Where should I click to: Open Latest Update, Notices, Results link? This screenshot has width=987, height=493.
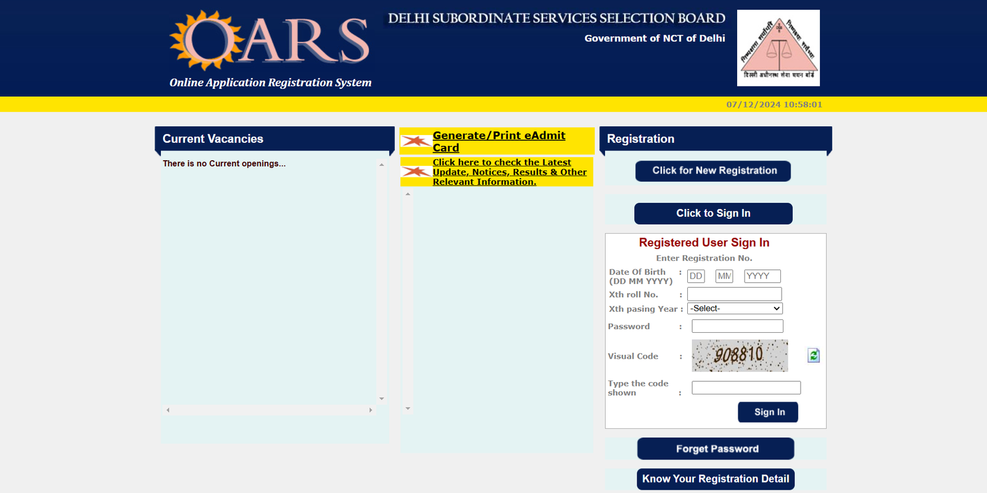click(510, 172)
